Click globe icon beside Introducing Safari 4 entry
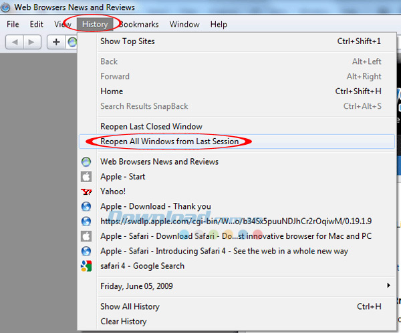The image size is (401, 333). coord(86,251)
